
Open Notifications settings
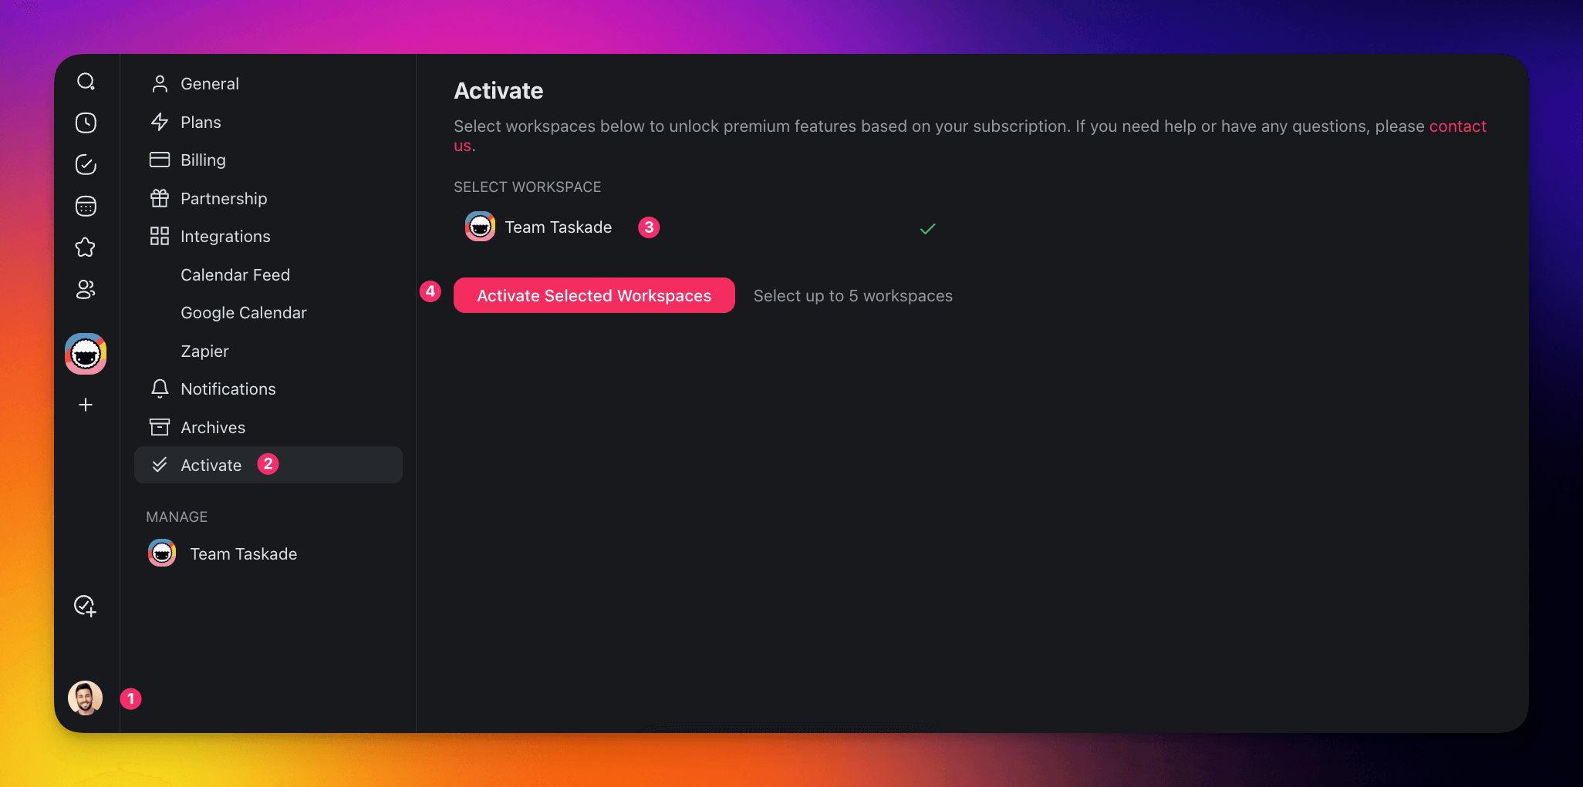228,389
